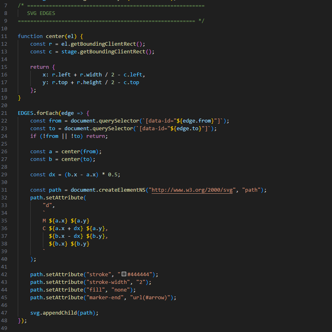This screenshot has width=332, height=332.
Task: Click the return keyword on line 15
Action: [x=40, y=67]
